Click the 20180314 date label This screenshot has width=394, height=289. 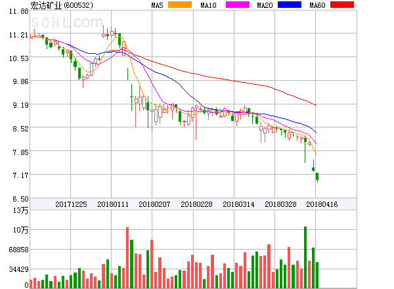pyautogui.click(x=238, y=204)
